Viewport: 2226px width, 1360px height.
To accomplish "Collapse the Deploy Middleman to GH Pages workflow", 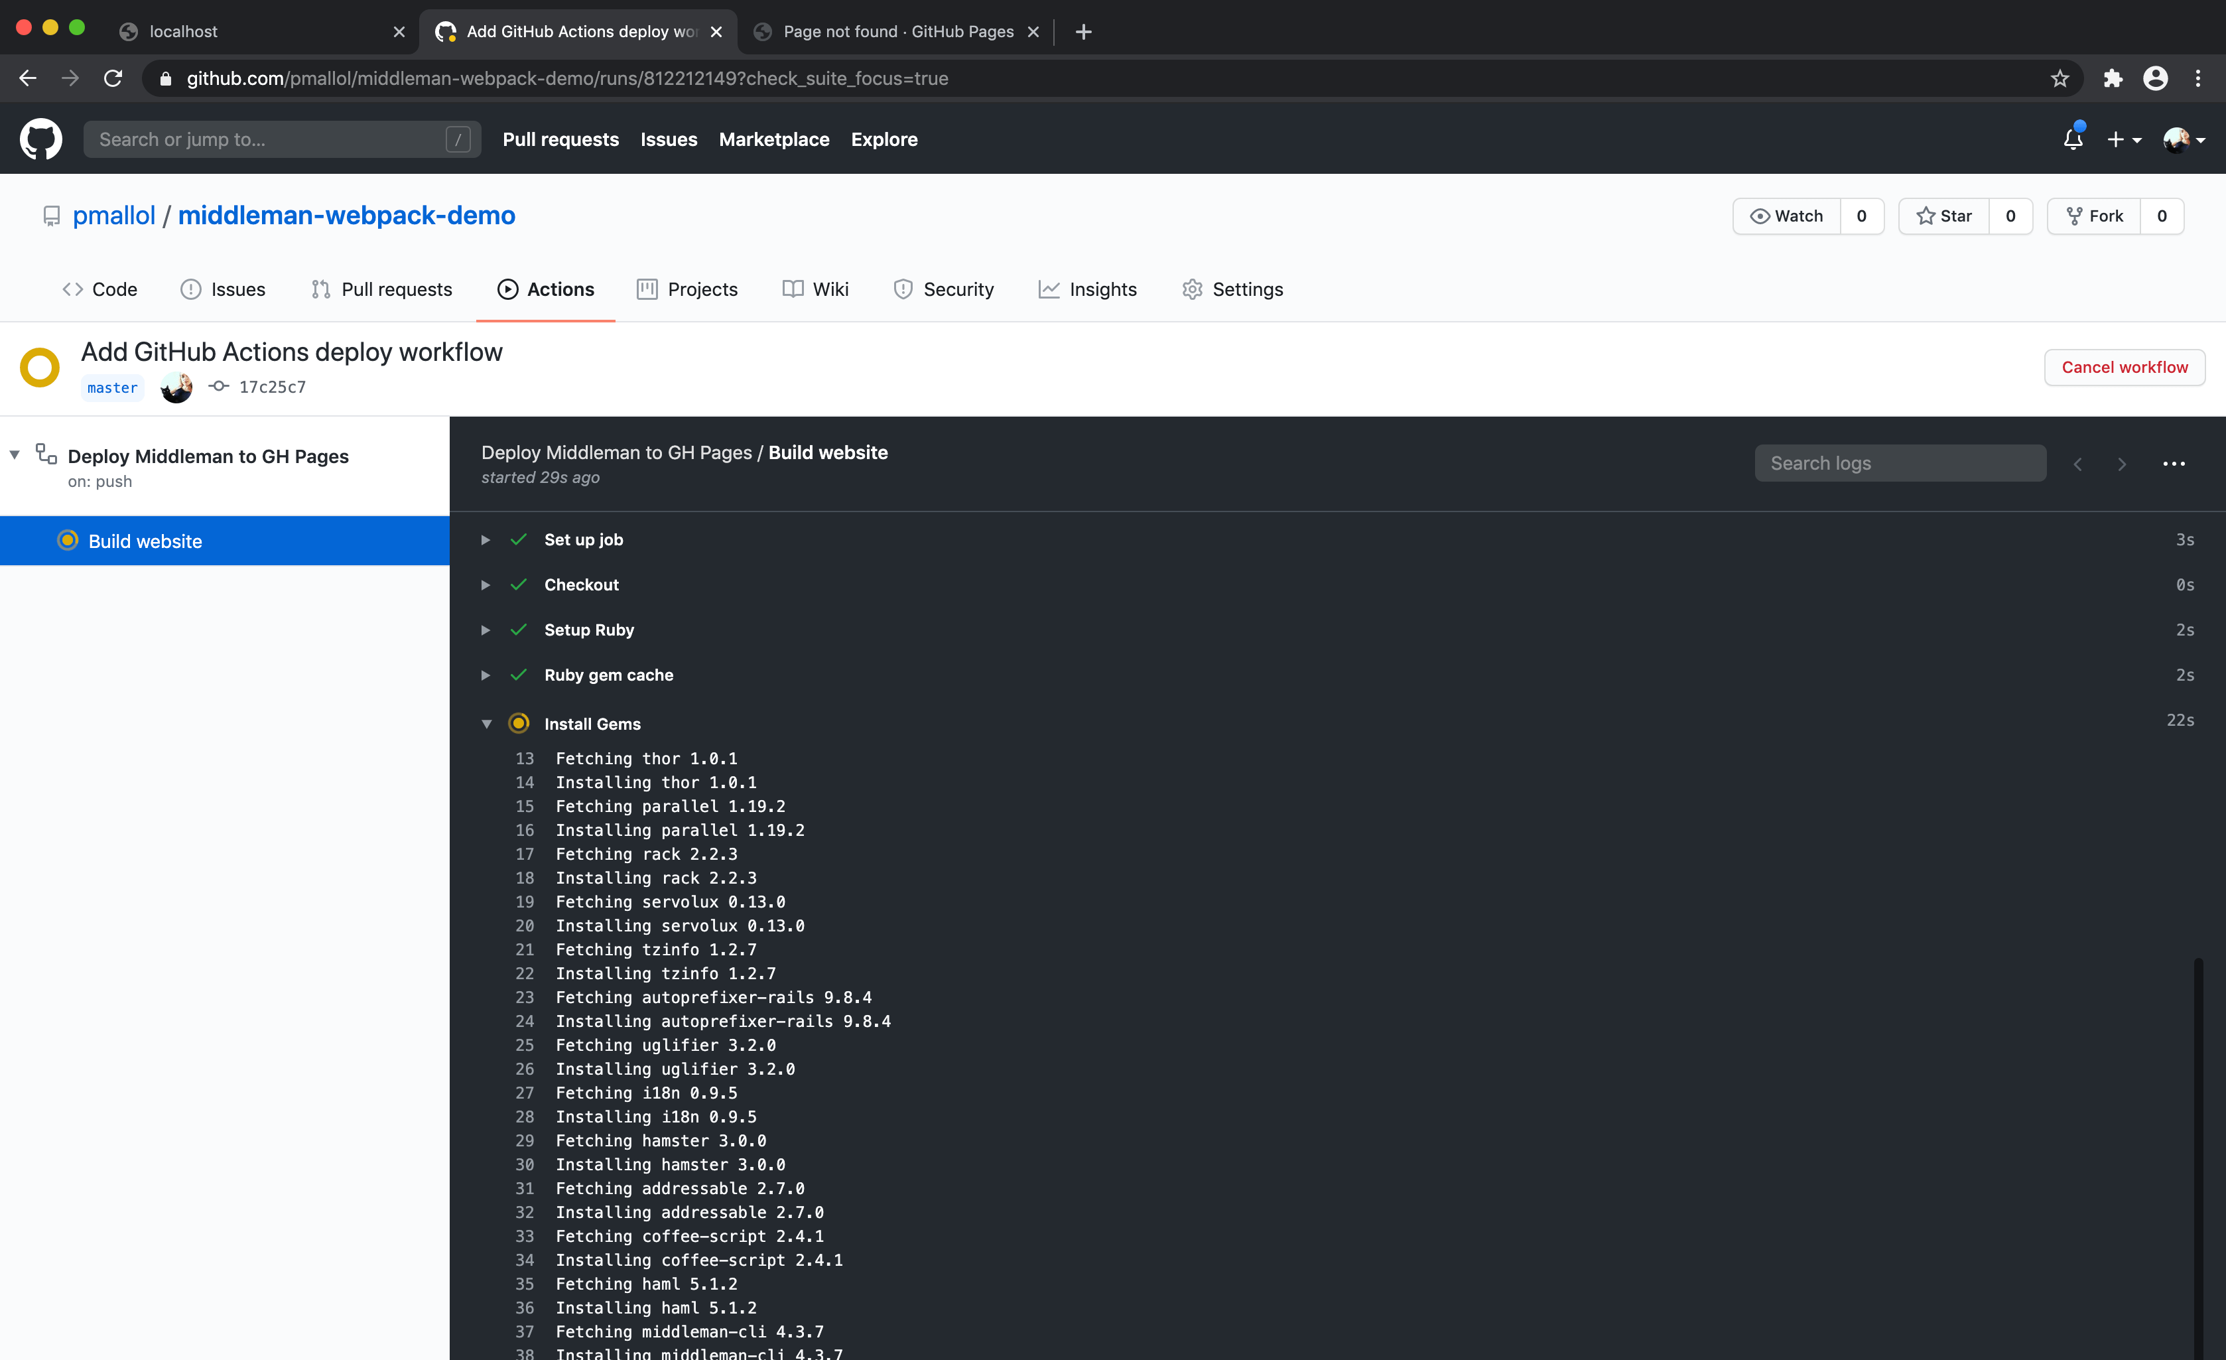I will point(15,454).
